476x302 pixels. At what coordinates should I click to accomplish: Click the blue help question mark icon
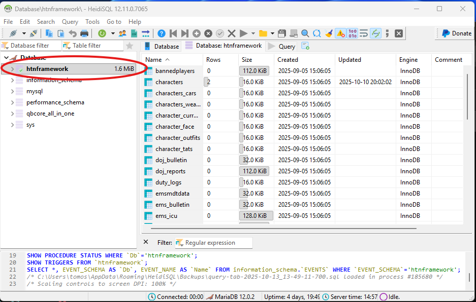[162, 33]
